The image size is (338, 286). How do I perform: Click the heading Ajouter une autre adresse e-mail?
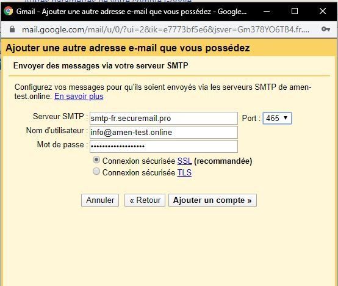128,48
